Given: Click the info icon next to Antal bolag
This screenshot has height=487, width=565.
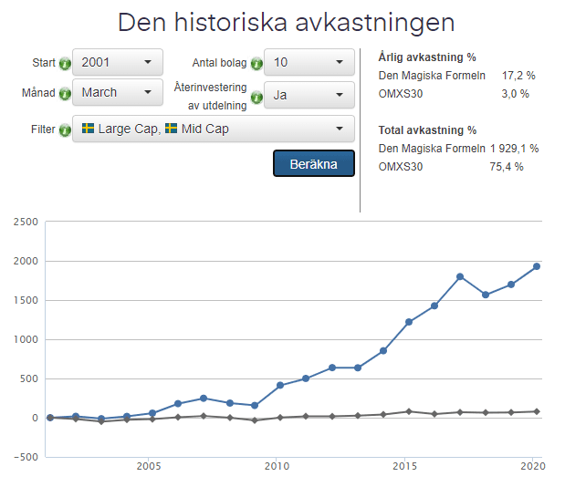Looking at the screenshot, I should [x=256, y=64].
